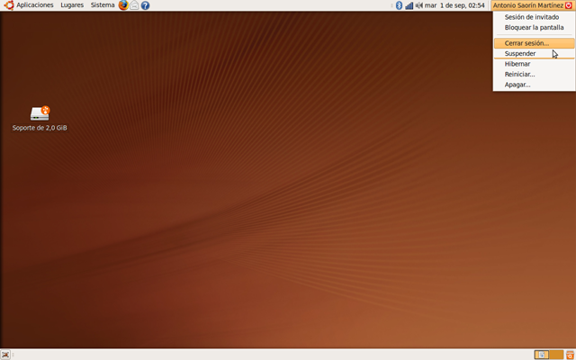Image resolution: width=576 pixels, height=360 pixels.
Task: Select Apagar... to shut down
Action: coord(517,85)
